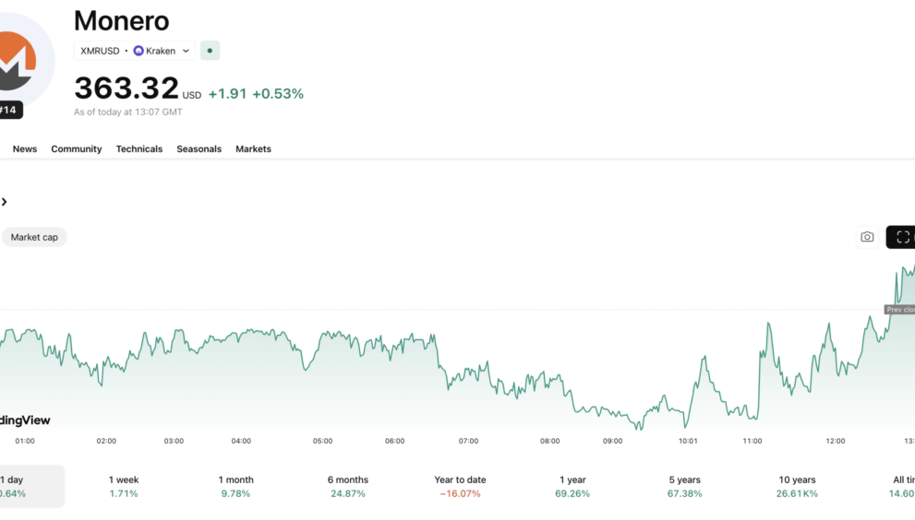This screenshot has width=915, height=520.
Task: Click the camera snapshot icon
Action: pyautogui.click(x=867, y=237)
